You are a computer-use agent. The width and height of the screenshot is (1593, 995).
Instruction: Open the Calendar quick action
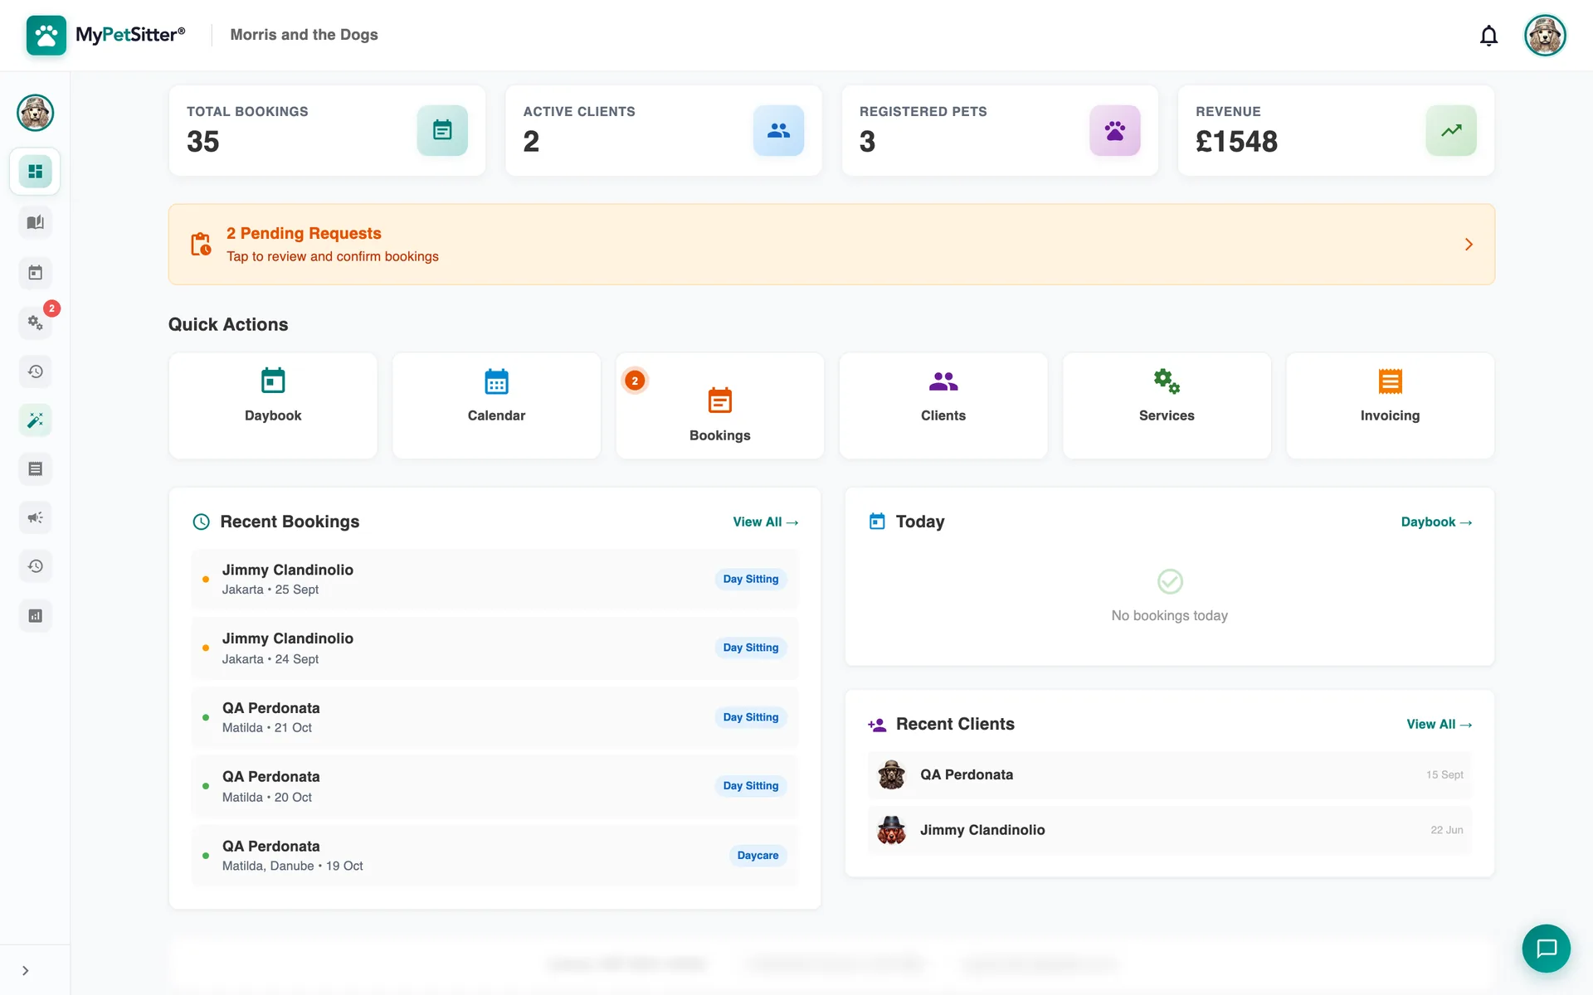pos(496,405)
